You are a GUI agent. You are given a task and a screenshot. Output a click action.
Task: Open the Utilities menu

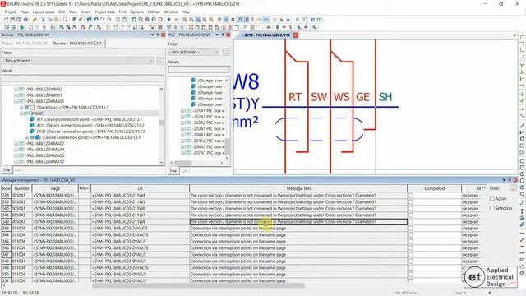154,12
